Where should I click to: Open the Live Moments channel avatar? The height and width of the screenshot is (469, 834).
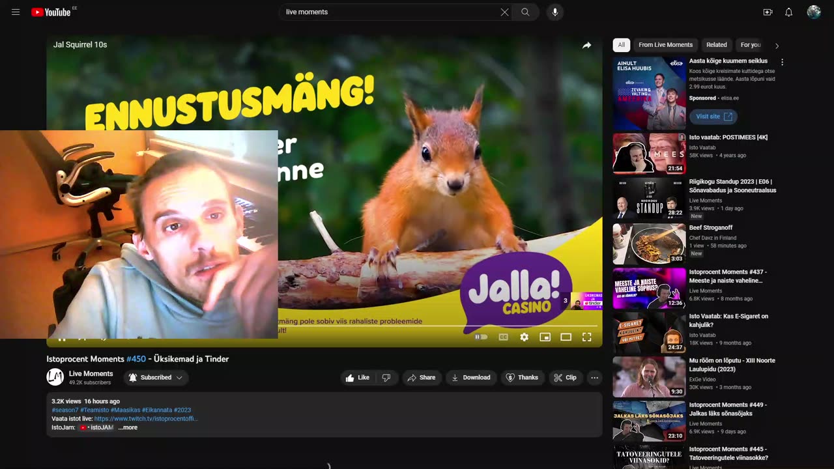[55, 377]
